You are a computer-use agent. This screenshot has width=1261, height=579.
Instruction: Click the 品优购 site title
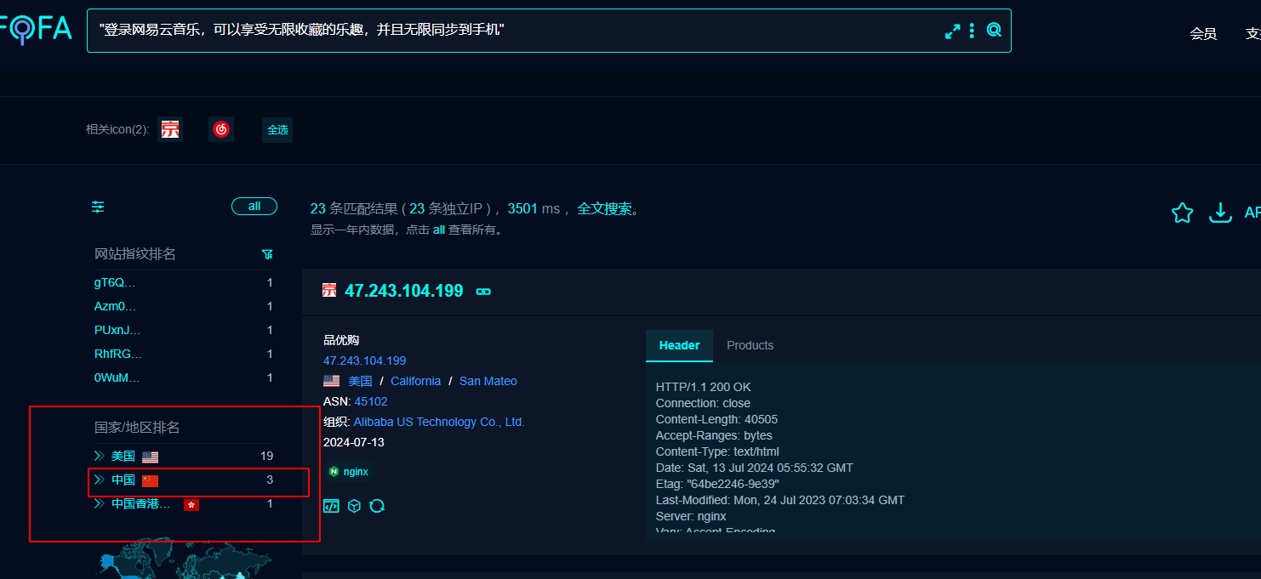coord(341,340)
